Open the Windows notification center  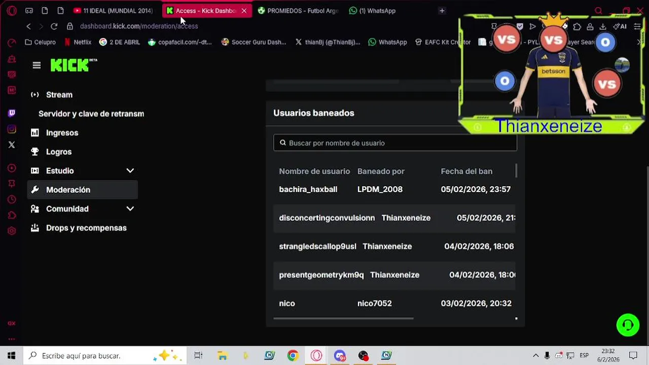633,355
